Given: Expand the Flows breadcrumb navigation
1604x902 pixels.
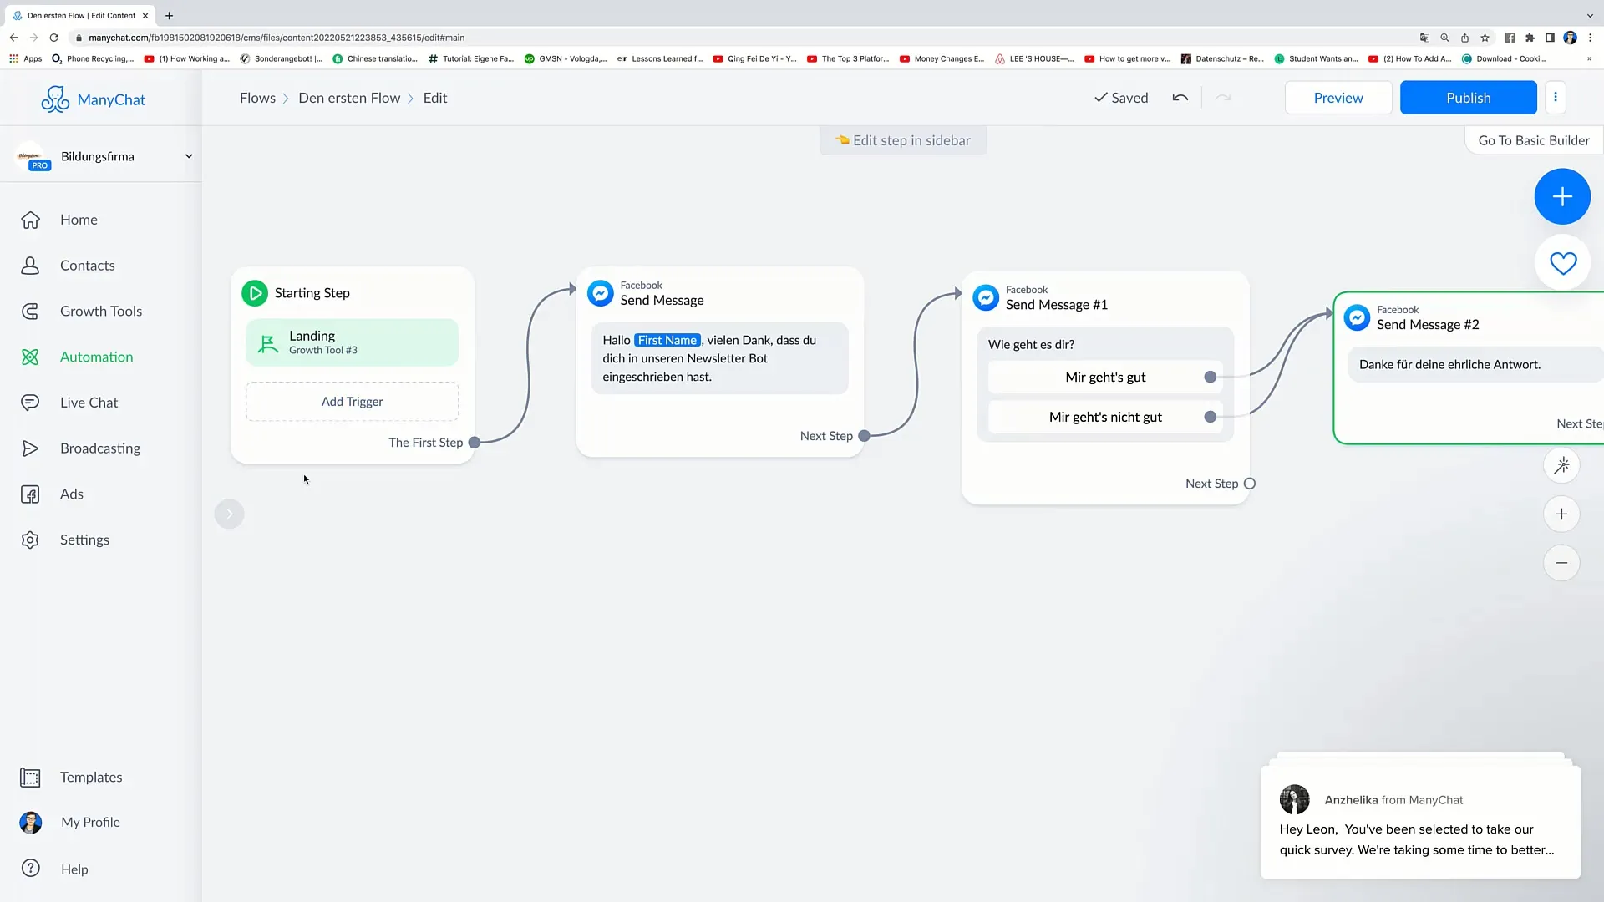Looking at the screenshot, I should pyautogui.click(x=256, y=98).
